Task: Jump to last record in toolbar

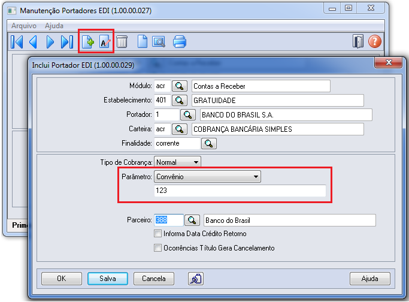Action: pyautogui.click(x=67, y=42)
